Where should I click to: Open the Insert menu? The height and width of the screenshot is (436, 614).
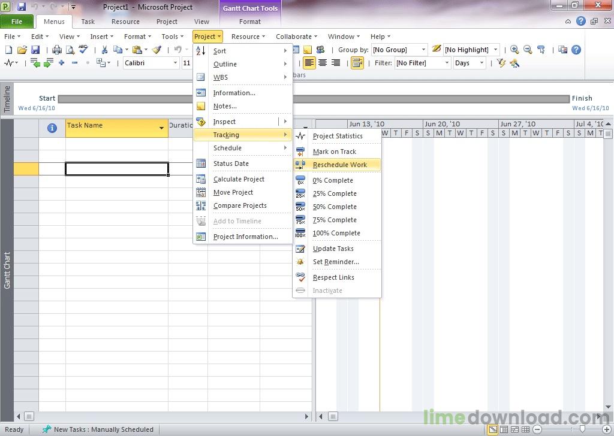(x=101, y=37)
